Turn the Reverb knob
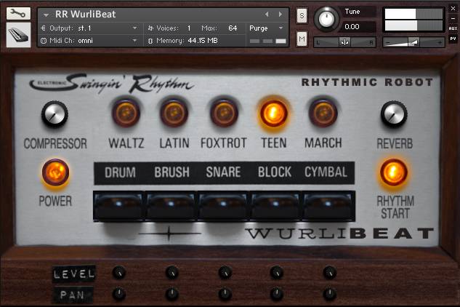The image size is (460, 307). click(x=394, y=114)
